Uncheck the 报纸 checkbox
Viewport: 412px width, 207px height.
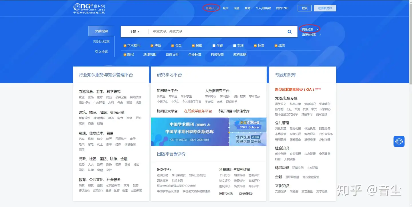193,46
